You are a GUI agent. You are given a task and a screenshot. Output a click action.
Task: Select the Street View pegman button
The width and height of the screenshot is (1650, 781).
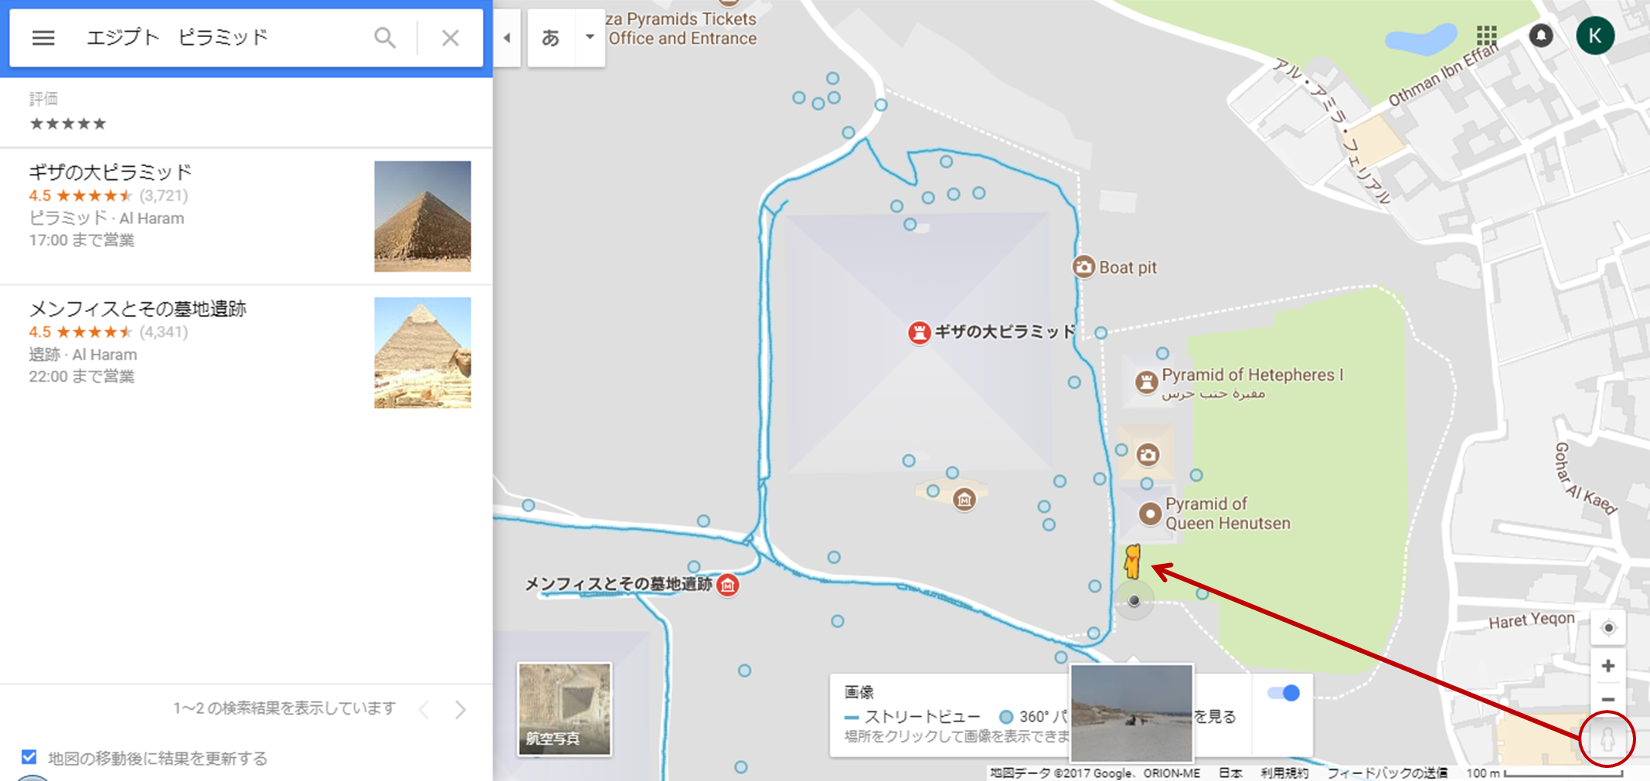click(x=1607, y=739)
